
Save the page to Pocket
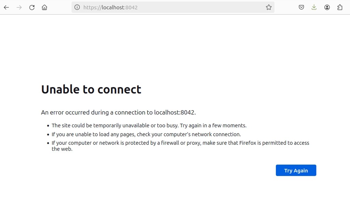click(x=301, y=8)
